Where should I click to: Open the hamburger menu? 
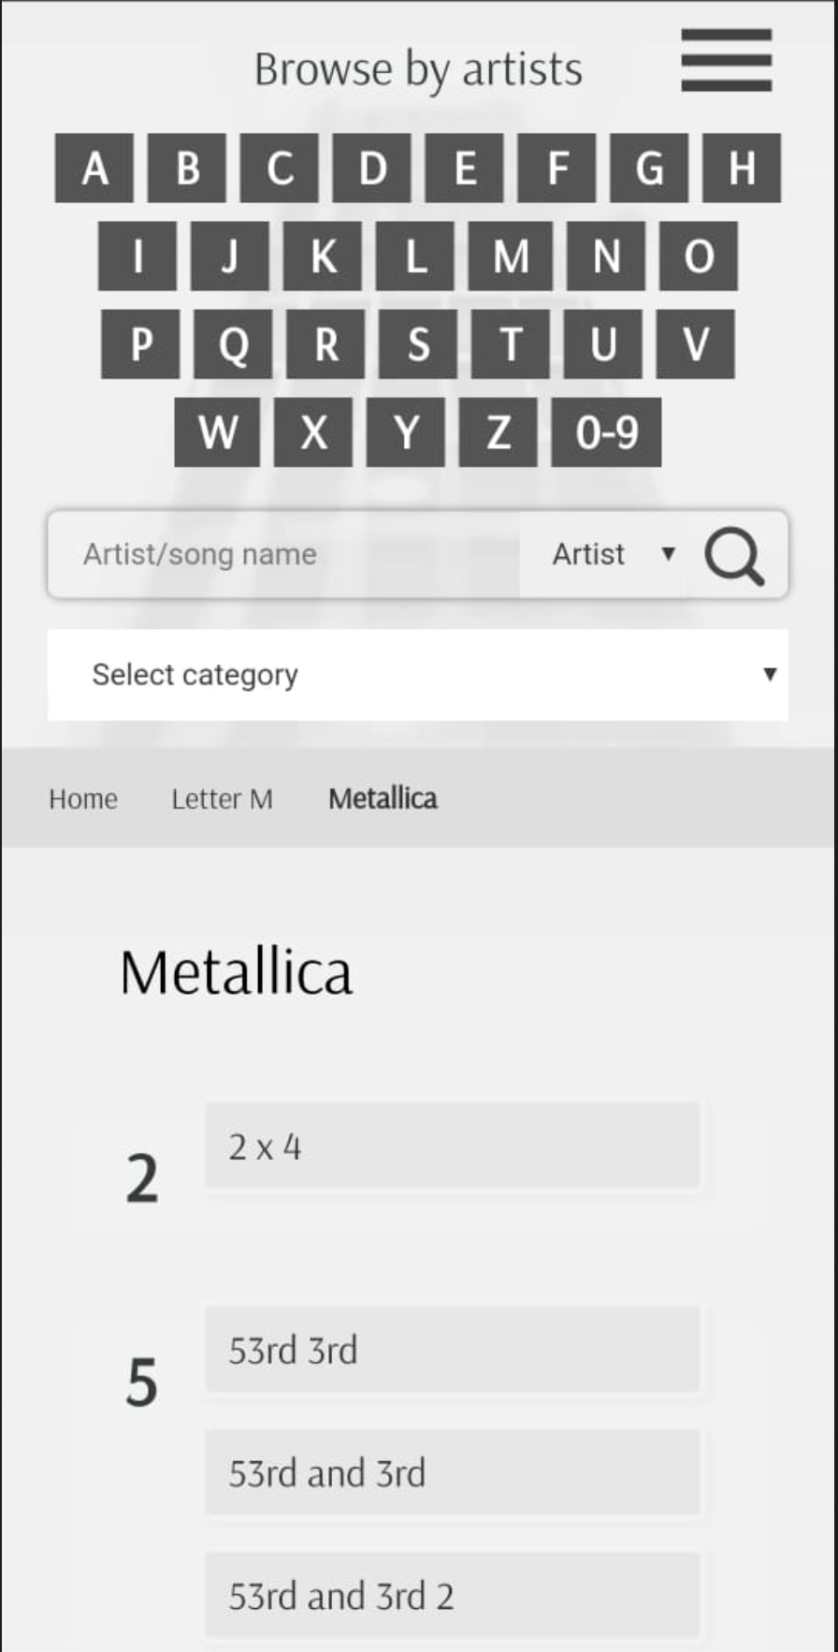coord(726,60)
